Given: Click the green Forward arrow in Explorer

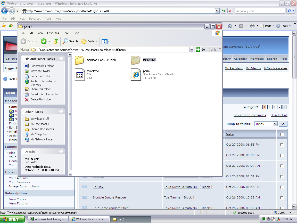Looking at the screenshot, I should pyautogui.click(x=44, y=41).
